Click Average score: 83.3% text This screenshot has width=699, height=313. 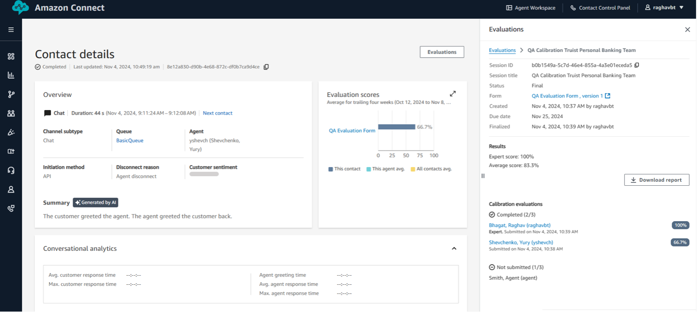pos(514,165)
